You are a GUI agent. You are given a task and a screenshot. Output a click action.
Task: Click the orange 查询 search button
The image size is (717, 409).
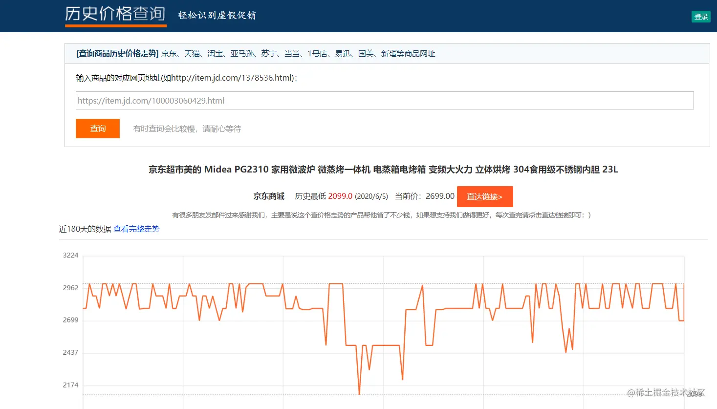98,129
